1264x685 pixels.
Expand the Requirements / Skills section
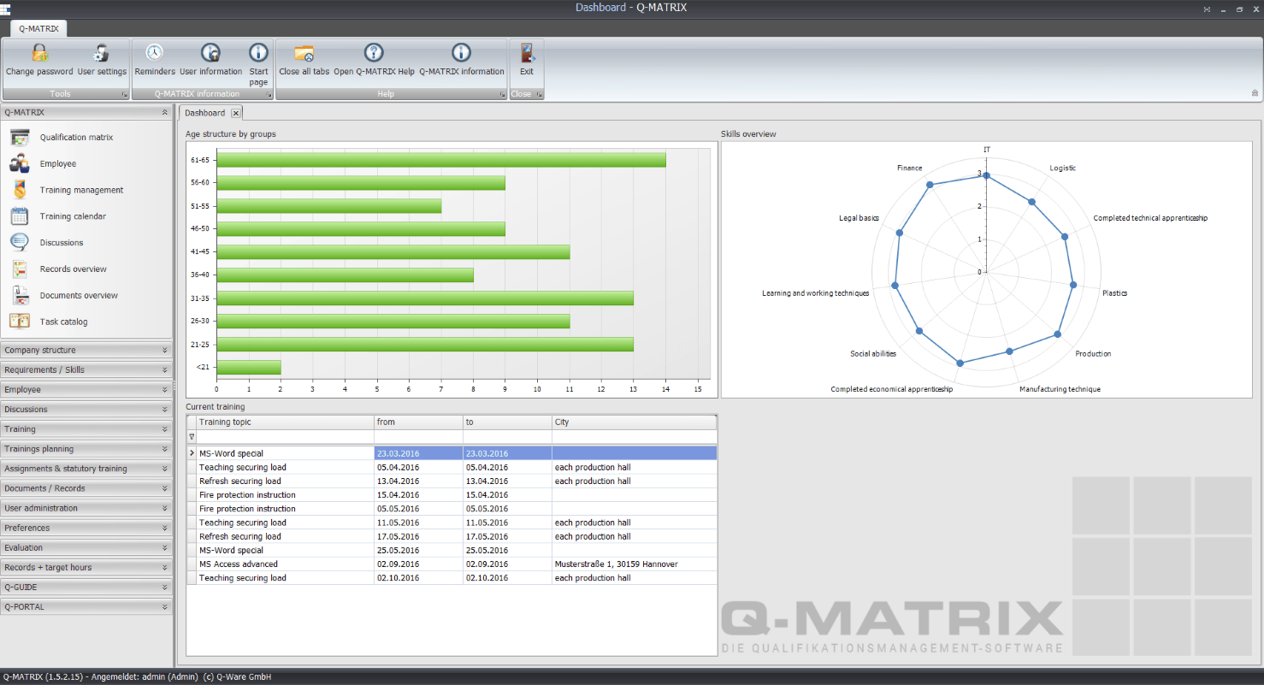coord(86,369)
